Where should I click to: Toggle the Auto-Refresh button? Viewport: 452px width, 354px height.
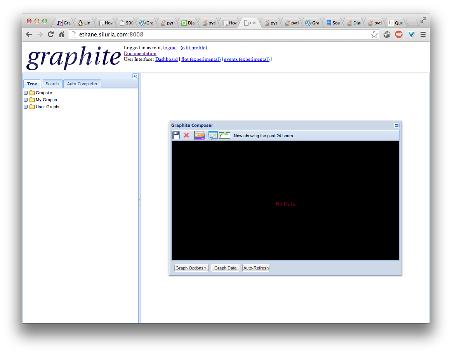pyautogui.click(x=256, y=268)
